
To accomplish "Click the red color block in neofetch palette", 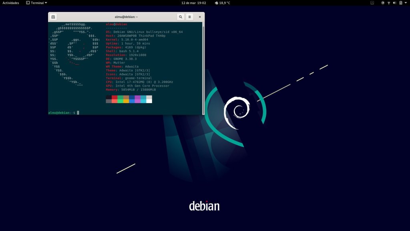I will 115,97.
